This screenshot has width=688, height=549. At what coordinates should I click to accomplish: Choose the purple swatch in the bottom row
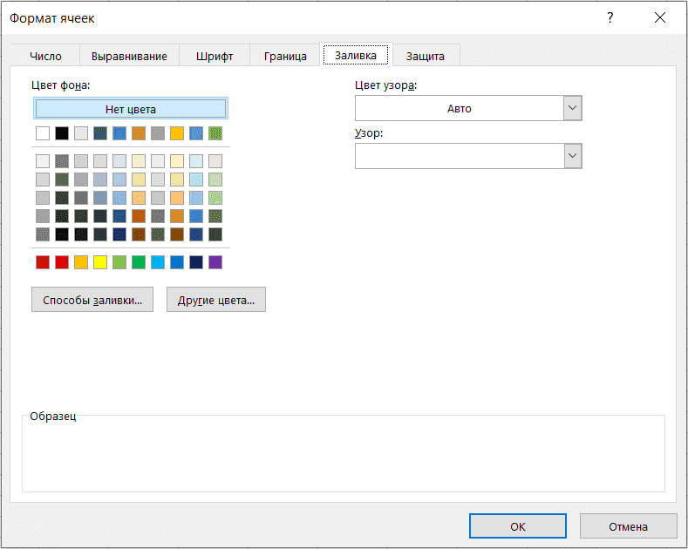(215, 262)
